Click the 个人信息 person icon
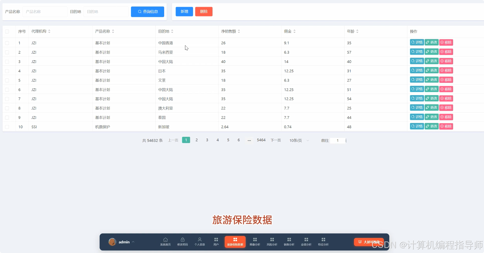Screen dimensions: 484x253 199,240
